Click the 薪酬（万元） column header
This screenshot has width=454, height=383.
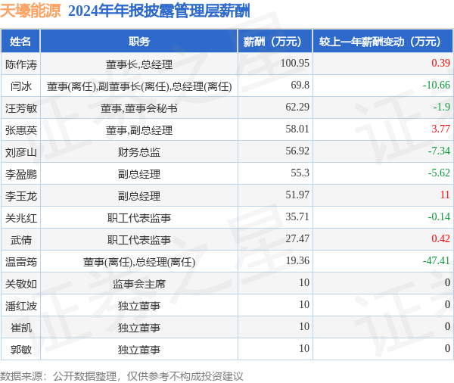pyautogui.click(x=275, y=41)
